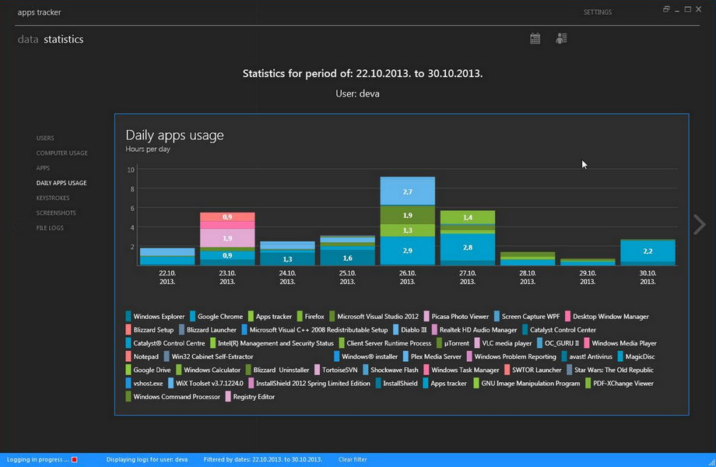The image size is (716, 467).
Task: Click the Windows Media Player legend swatch
Action: (x=587, y=342)
